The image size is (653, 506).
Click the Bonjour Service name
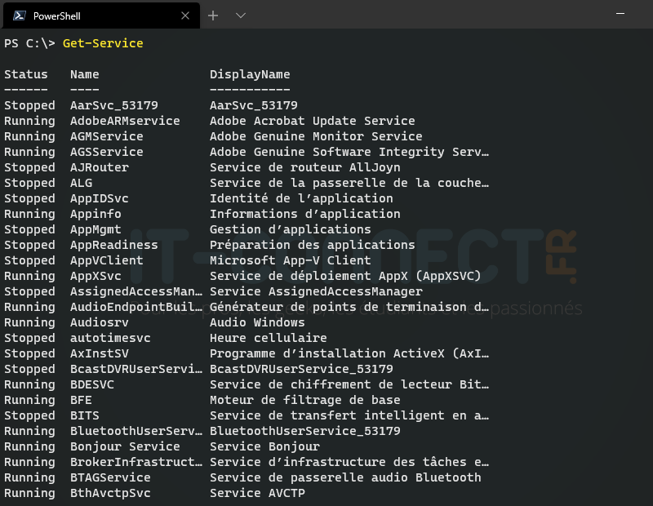click(x=125, y=446)
